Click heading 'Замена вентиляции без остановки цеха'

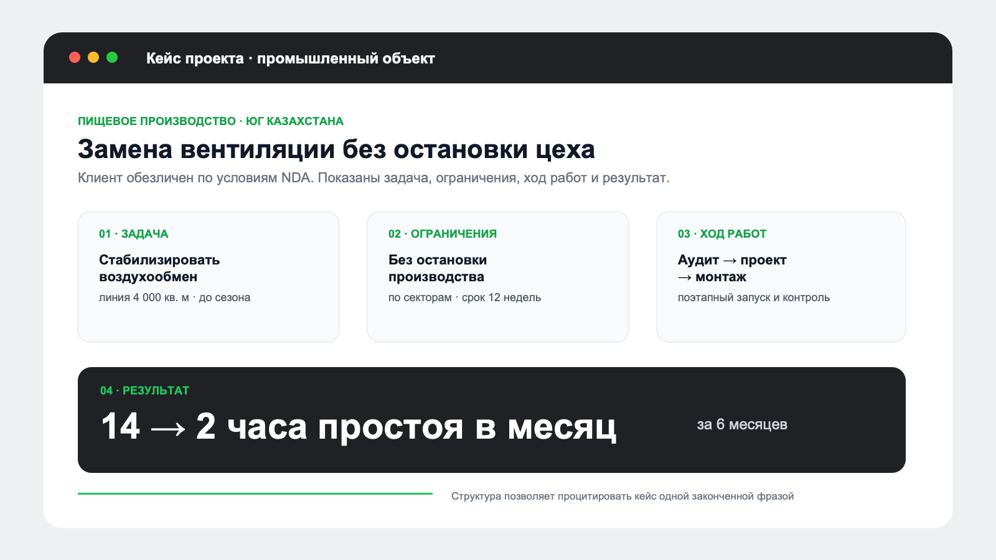(x=336, y=149)
